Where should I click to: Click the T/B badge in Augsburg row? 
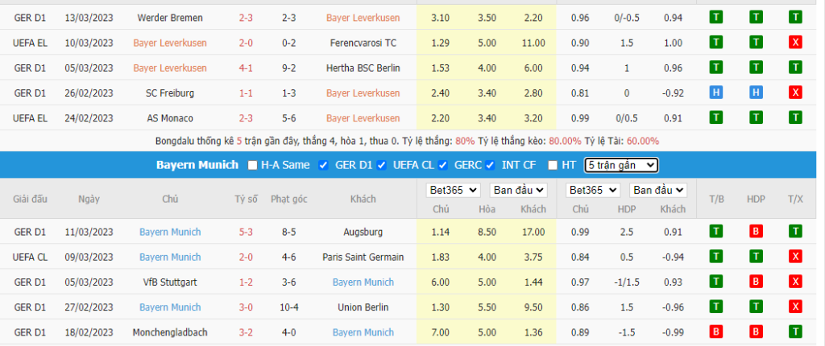715,232
